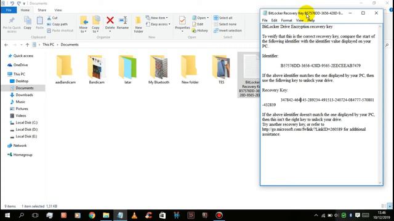
Task: Open the Copy to dropdown
Action: tap(95, 25)
